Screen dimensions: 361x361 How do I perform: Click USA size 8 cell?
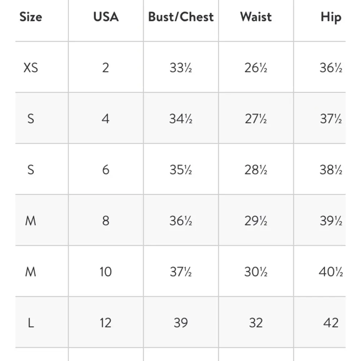point(105,221)
